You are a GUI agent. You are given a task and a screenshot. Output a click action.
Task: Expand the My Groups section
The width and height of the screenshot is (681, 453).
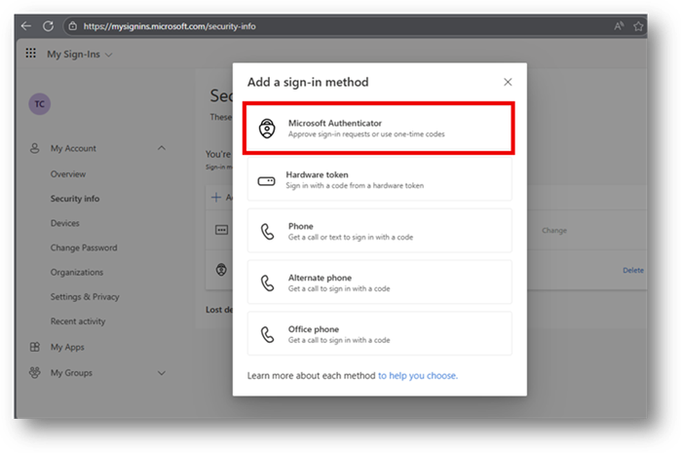[161, 372]
